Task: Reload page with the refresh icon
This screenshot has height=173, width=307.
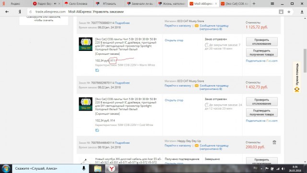Action: point(30,12)
